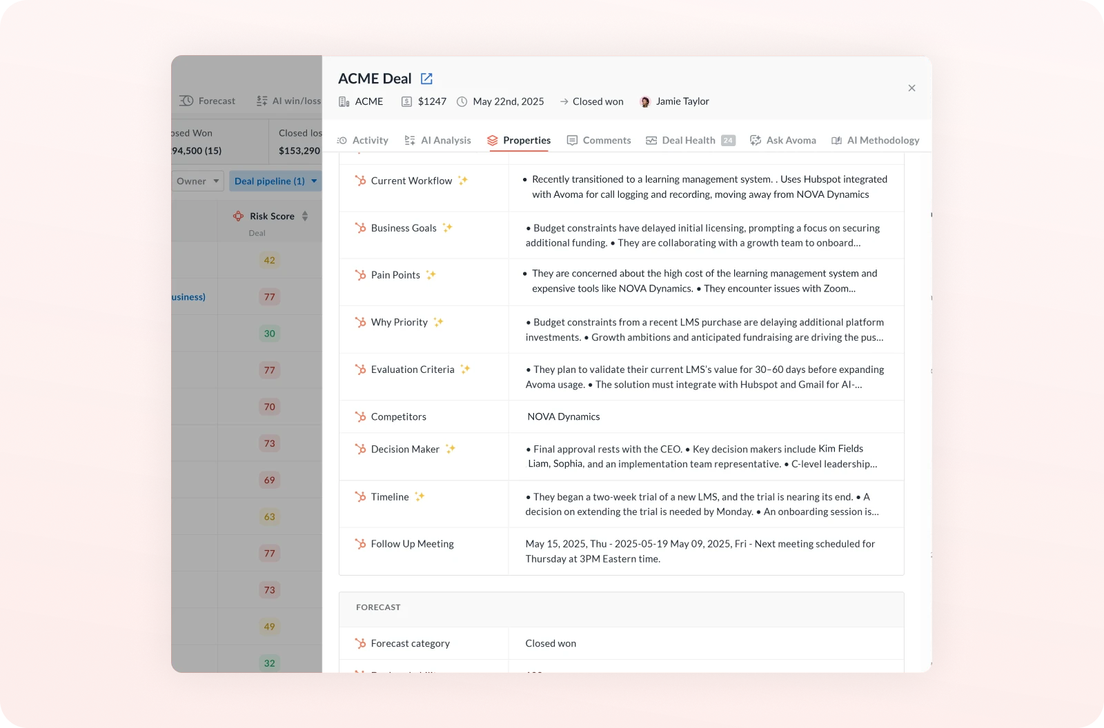
Task: Open the Ask Avoma tab
Action: [x=782, y=141]
